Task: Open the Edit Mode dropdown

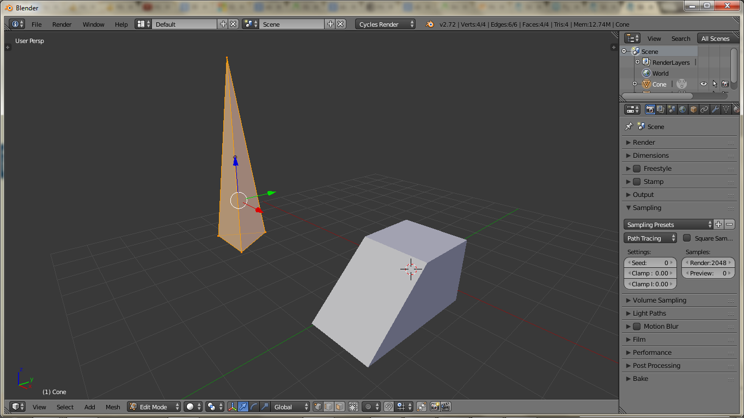Action: click(x=154, y=407)
